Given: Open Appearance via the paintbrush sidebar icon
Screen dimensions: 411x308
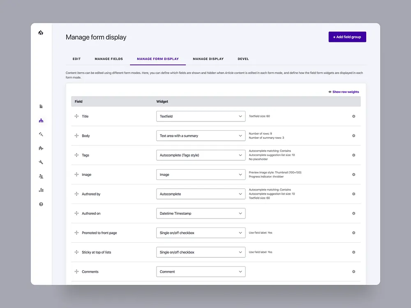Looking at the screenshot, I should (x=41, y=134).
